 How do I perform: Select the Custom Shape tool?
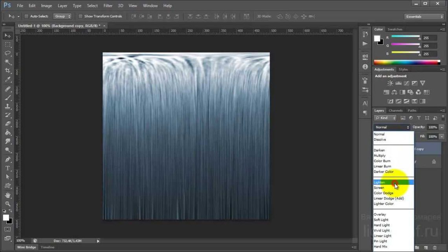[8, 186]
